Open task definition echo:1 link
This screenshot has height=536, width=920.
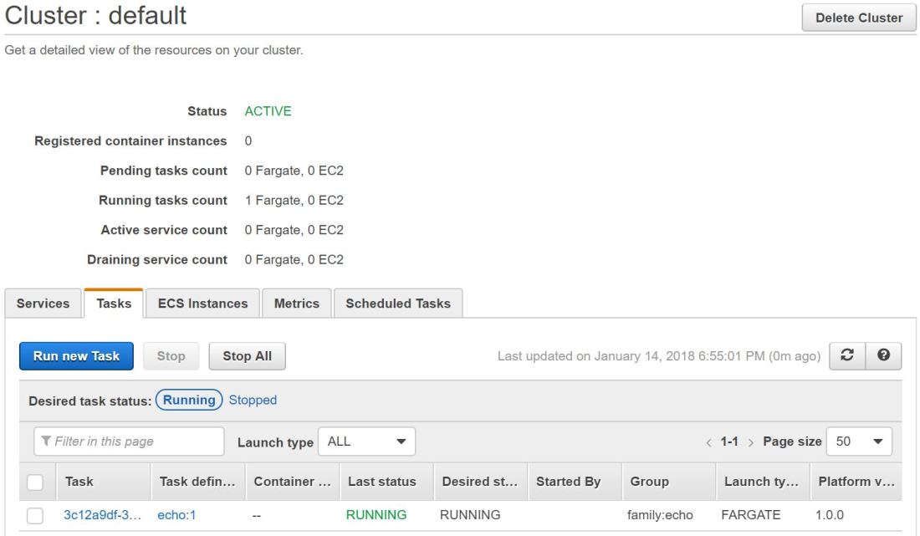176,515
